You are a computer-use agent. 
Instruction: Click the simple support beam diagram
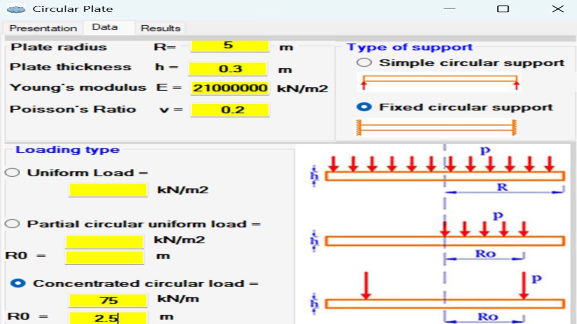439,81
